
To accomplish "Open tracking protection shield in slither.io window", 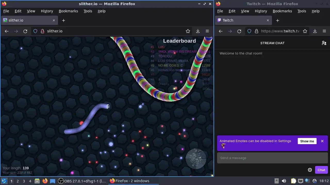I will 35,31.
